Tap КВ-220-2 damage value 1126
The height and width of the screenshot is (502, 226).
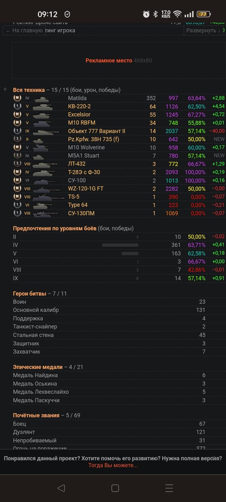point(172,106)
